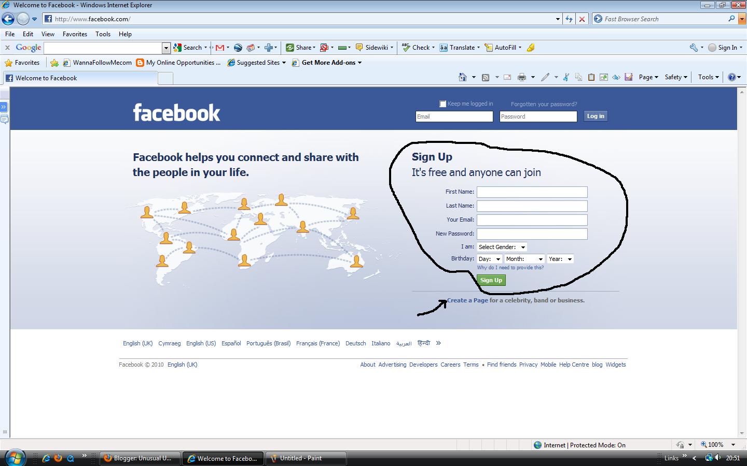Click the Refresh icon beside the address bar

[569, 19]
